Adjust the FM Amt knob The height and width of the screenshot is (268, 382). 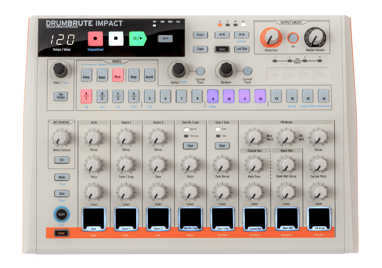[x=286, y=138]
